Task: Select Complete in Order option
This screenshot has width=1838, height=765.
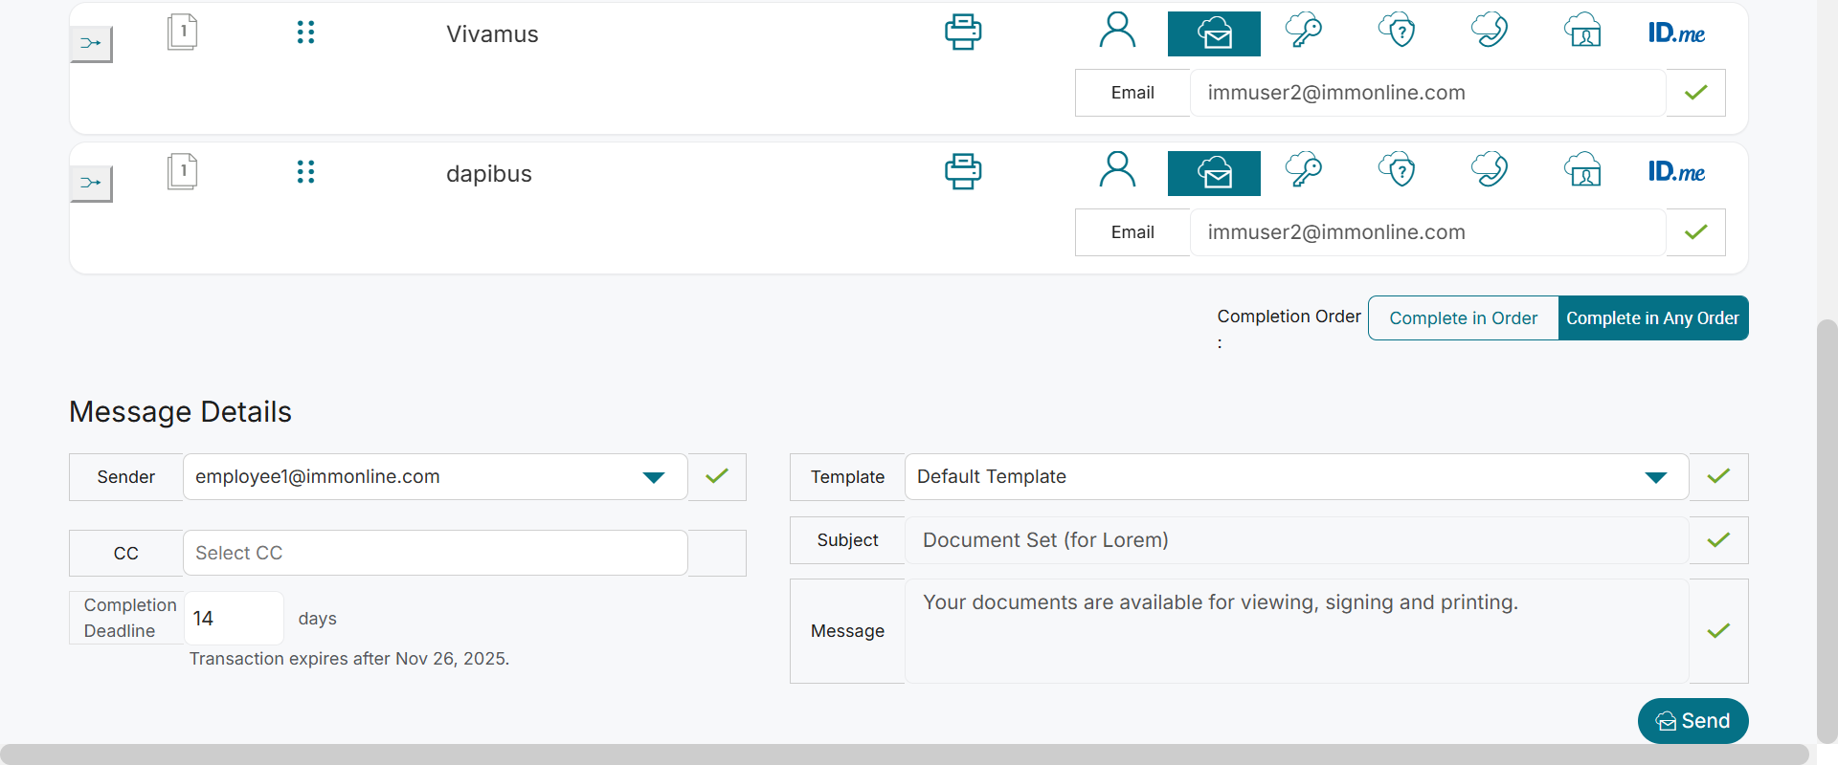Action: (1463, 318)
